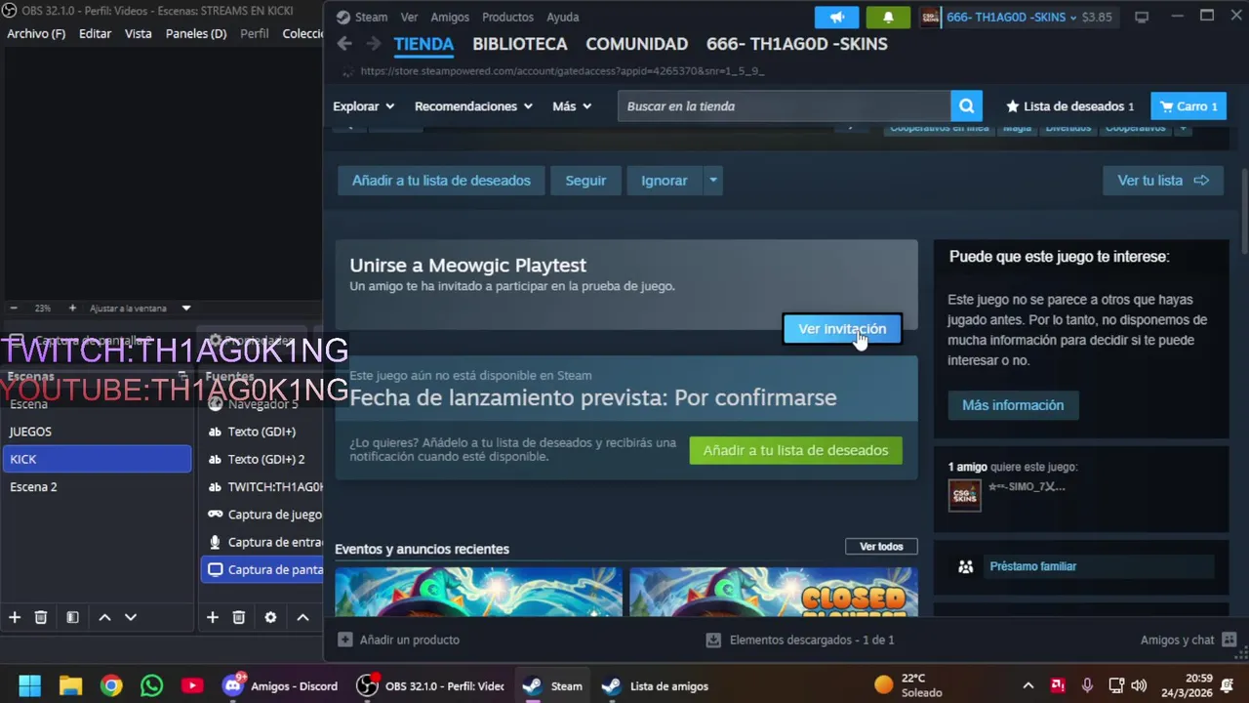Switch to BIBLIOTECA tab
This screenshot has height=703, width=1249.
(519, 44)
